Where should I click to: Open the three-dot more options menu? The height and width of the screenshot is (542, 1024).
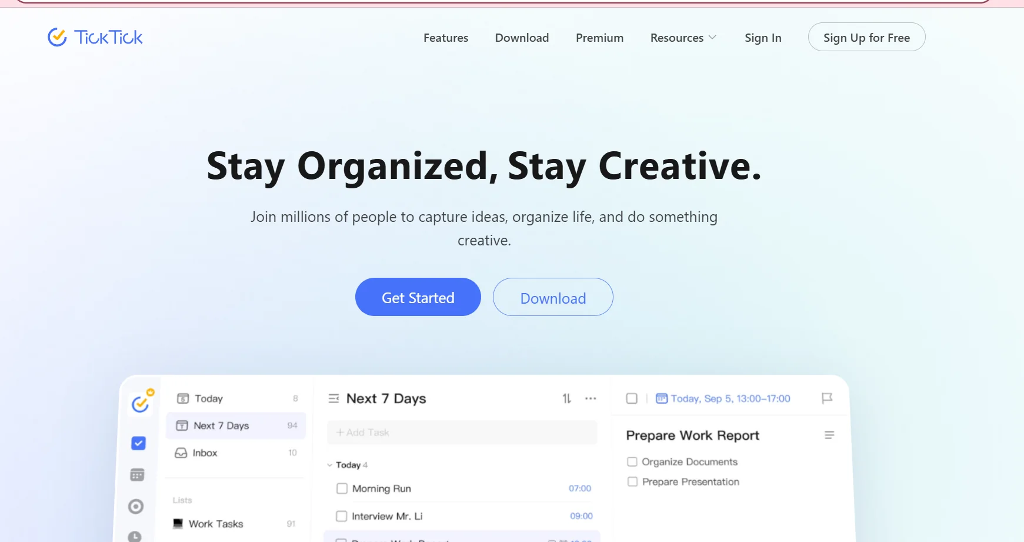point(591,398)
